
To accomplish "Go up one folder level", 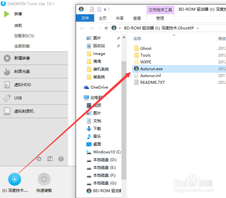I will [x=106, y=28].
